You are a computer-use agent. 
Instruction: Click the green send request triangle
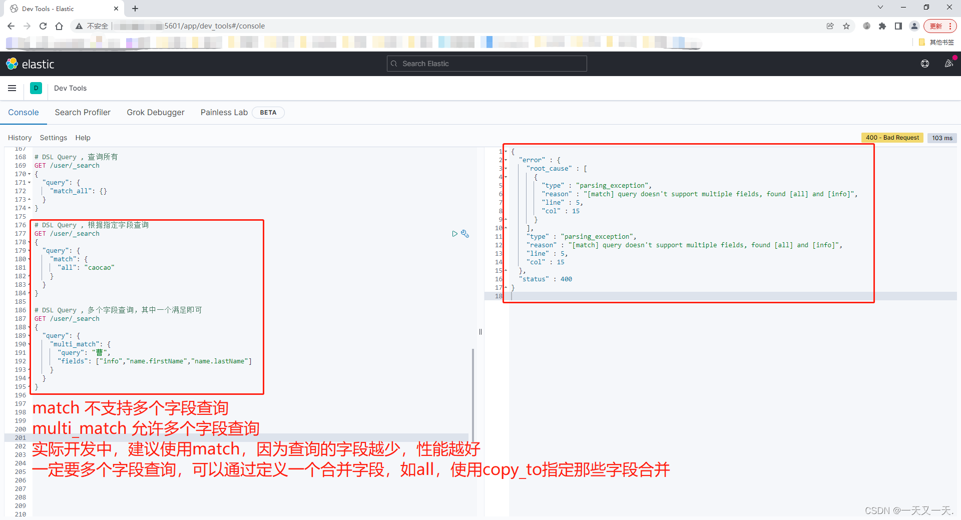tap(454, 234)
